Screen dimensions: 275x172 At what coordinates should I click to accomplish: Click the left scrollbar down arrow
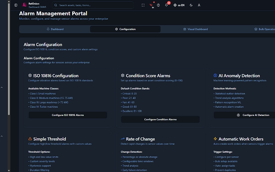point(9,171)
